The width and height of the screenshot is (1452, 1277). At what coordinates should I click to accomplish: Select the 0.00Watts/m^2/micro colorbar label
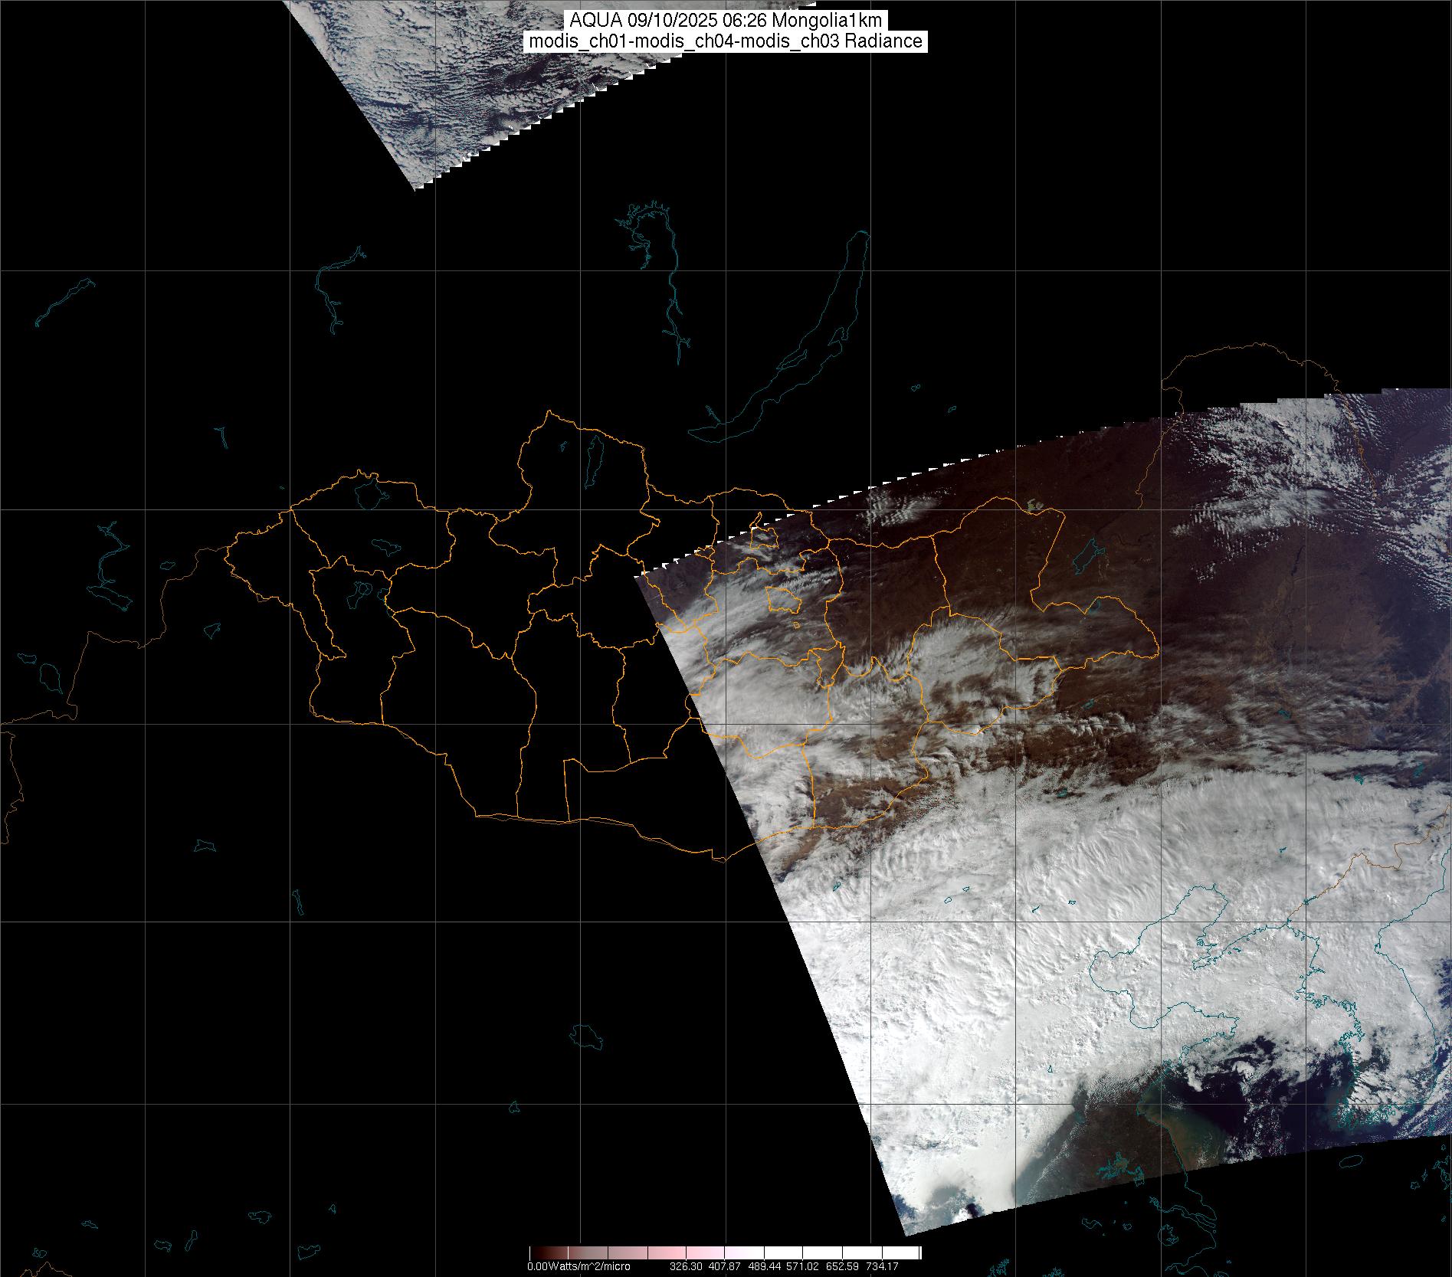[579, 1266]
